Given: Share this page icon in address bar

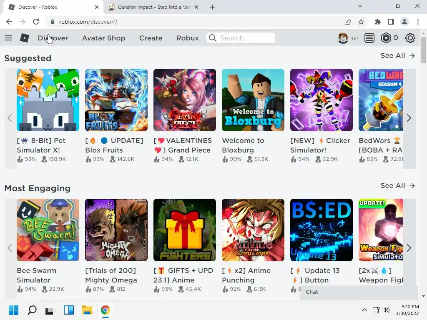Looking at the screenshot, I should [x=348, y=22].
